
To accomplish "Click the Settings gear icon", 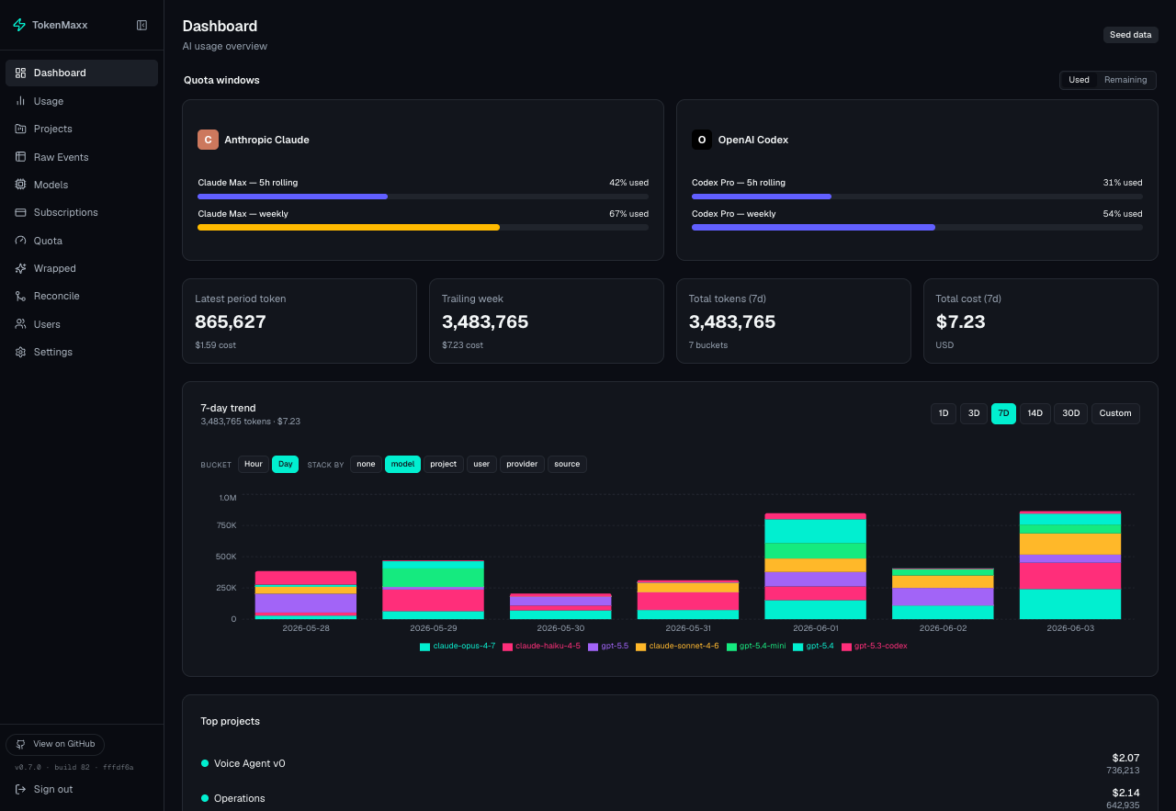I will point(20,352).
